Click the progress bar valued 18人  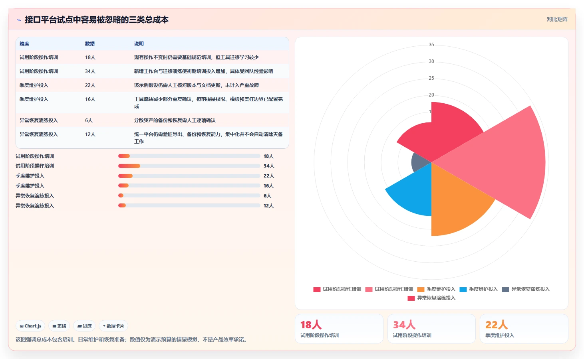pos(189,156)
